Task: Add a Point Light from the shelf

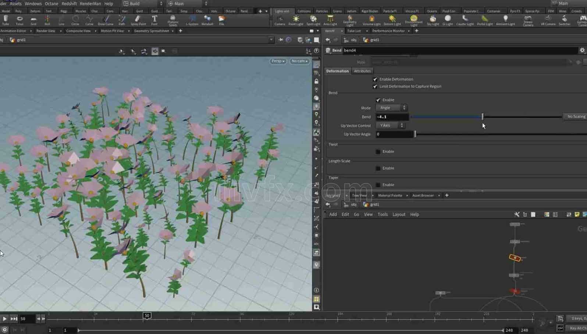Action: [x=296, y=20]
